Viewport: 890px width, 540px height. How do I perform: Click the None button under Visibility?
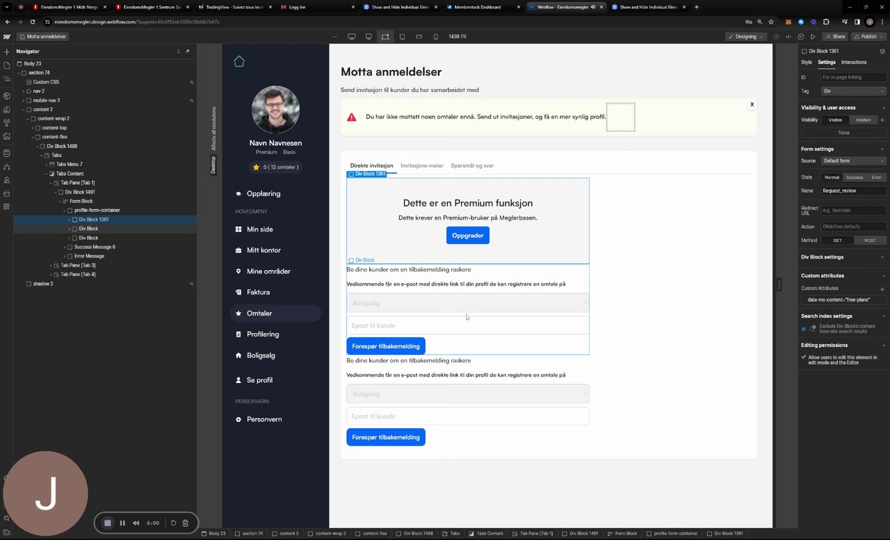(843, 133)
